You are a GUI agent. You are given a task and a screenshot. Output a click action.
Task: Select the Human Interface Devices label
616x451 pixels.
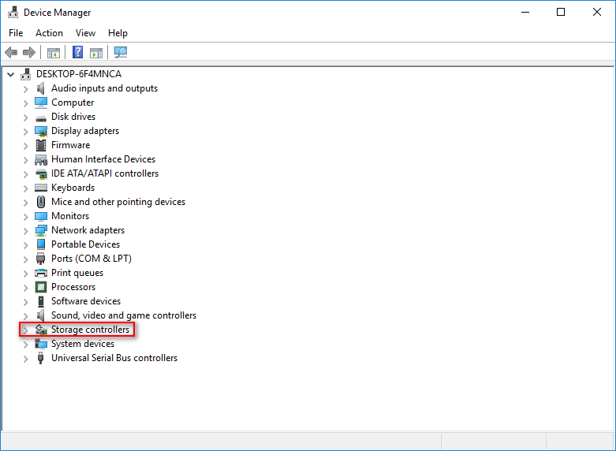(x=103, y=159)
